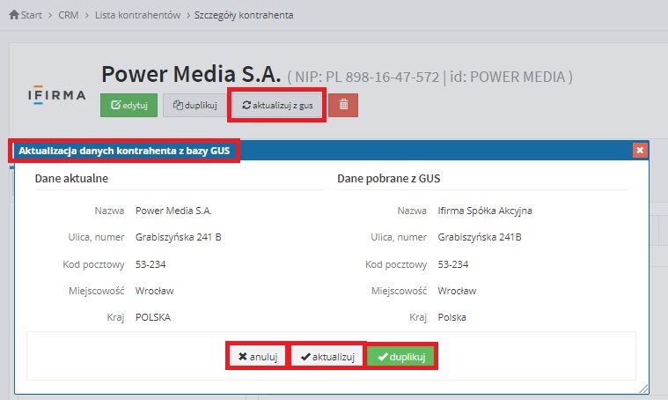Close the GUS update dialog with X
Screen dimensions: 668x400
click(640, 150)
